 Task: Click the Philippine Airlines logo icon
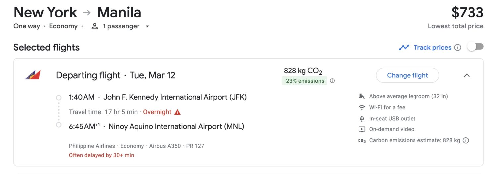(x=32, y=75)
